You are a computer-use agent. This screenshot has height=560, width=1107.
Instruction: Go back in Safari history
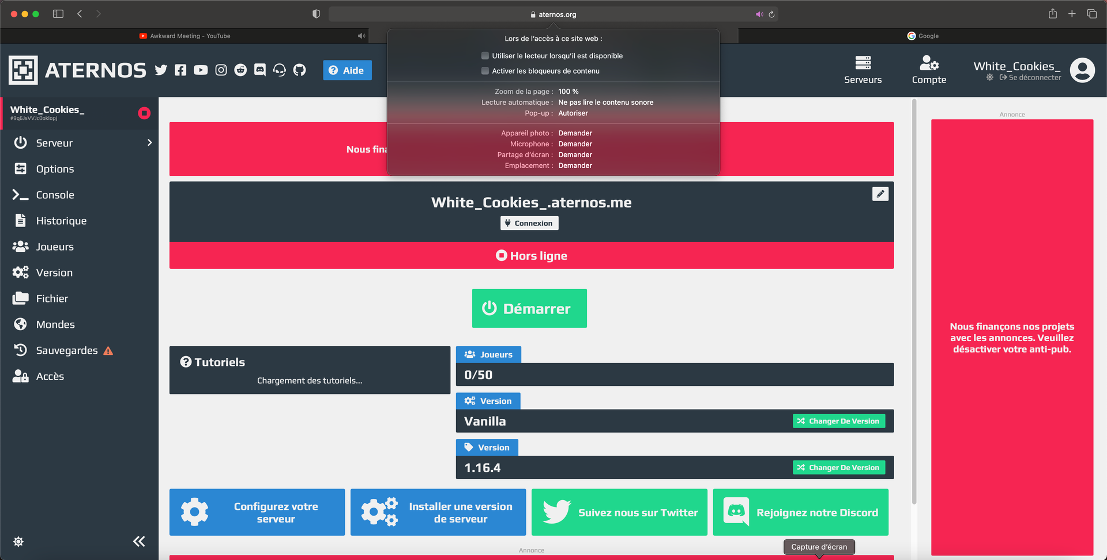[x=80, y=14]
